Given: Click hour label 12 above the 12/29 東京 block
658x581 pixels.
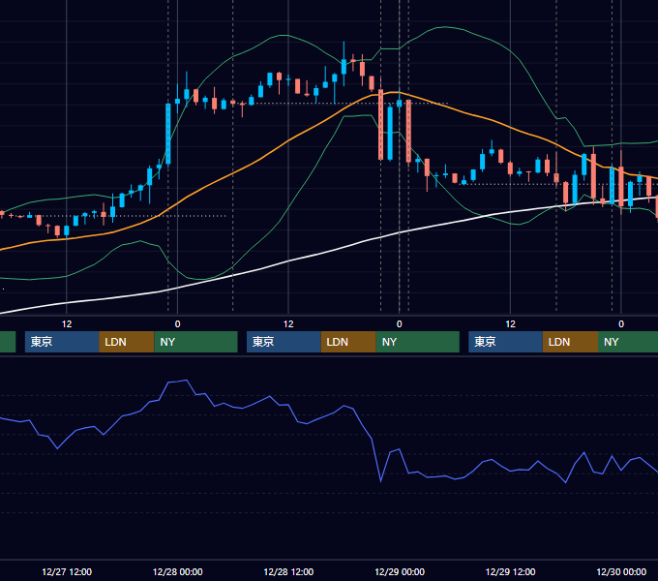Looking at the screenshot, I should [510, 324].
